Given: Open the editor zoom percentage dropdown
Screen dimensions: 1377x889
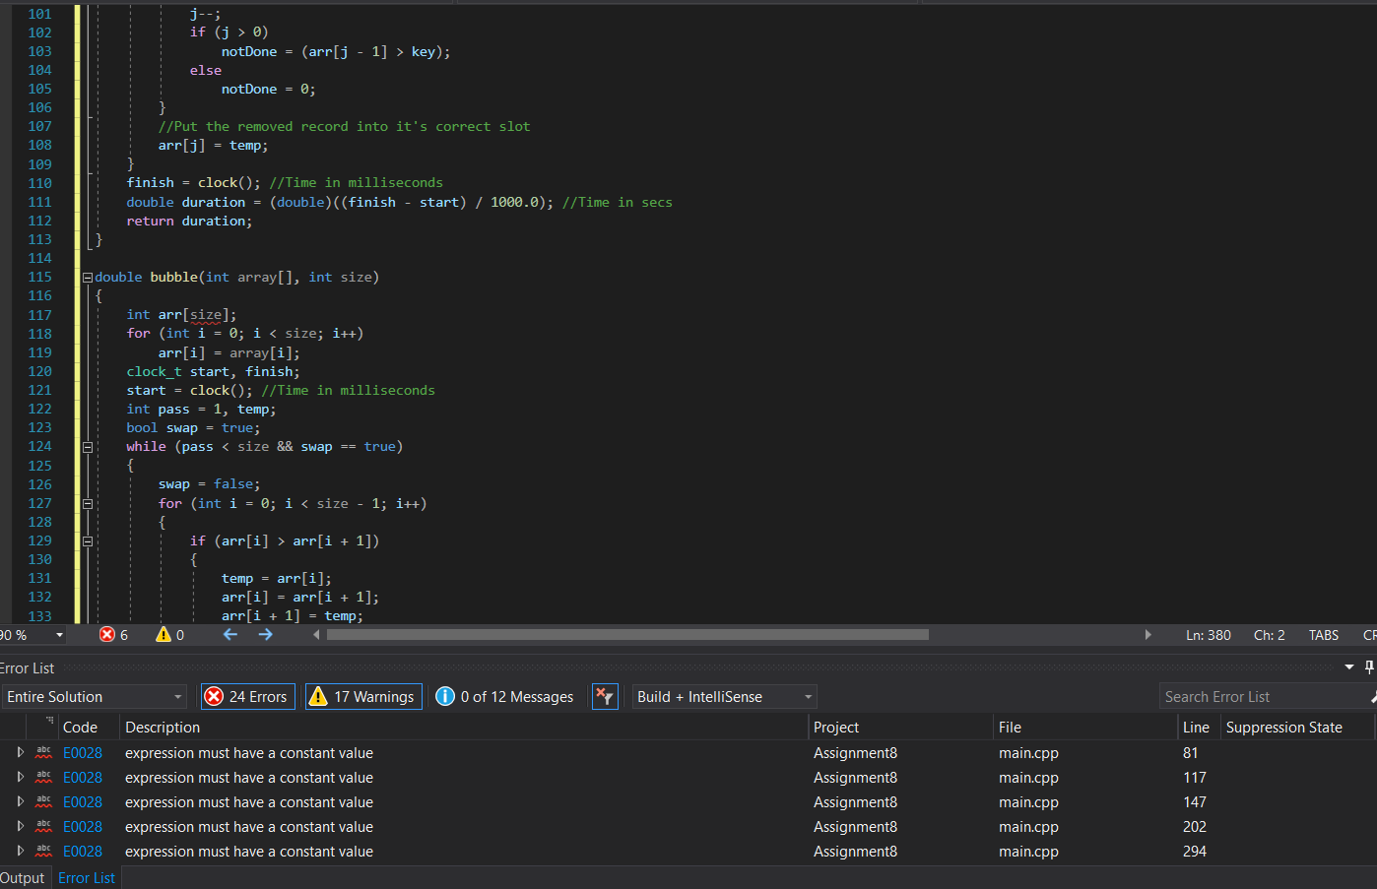Looking at the screenshot, I should (x=60, y=635).
